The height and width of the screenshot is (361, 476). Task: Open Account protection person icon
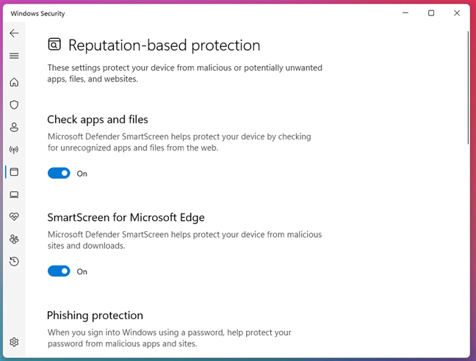point(14,127)
